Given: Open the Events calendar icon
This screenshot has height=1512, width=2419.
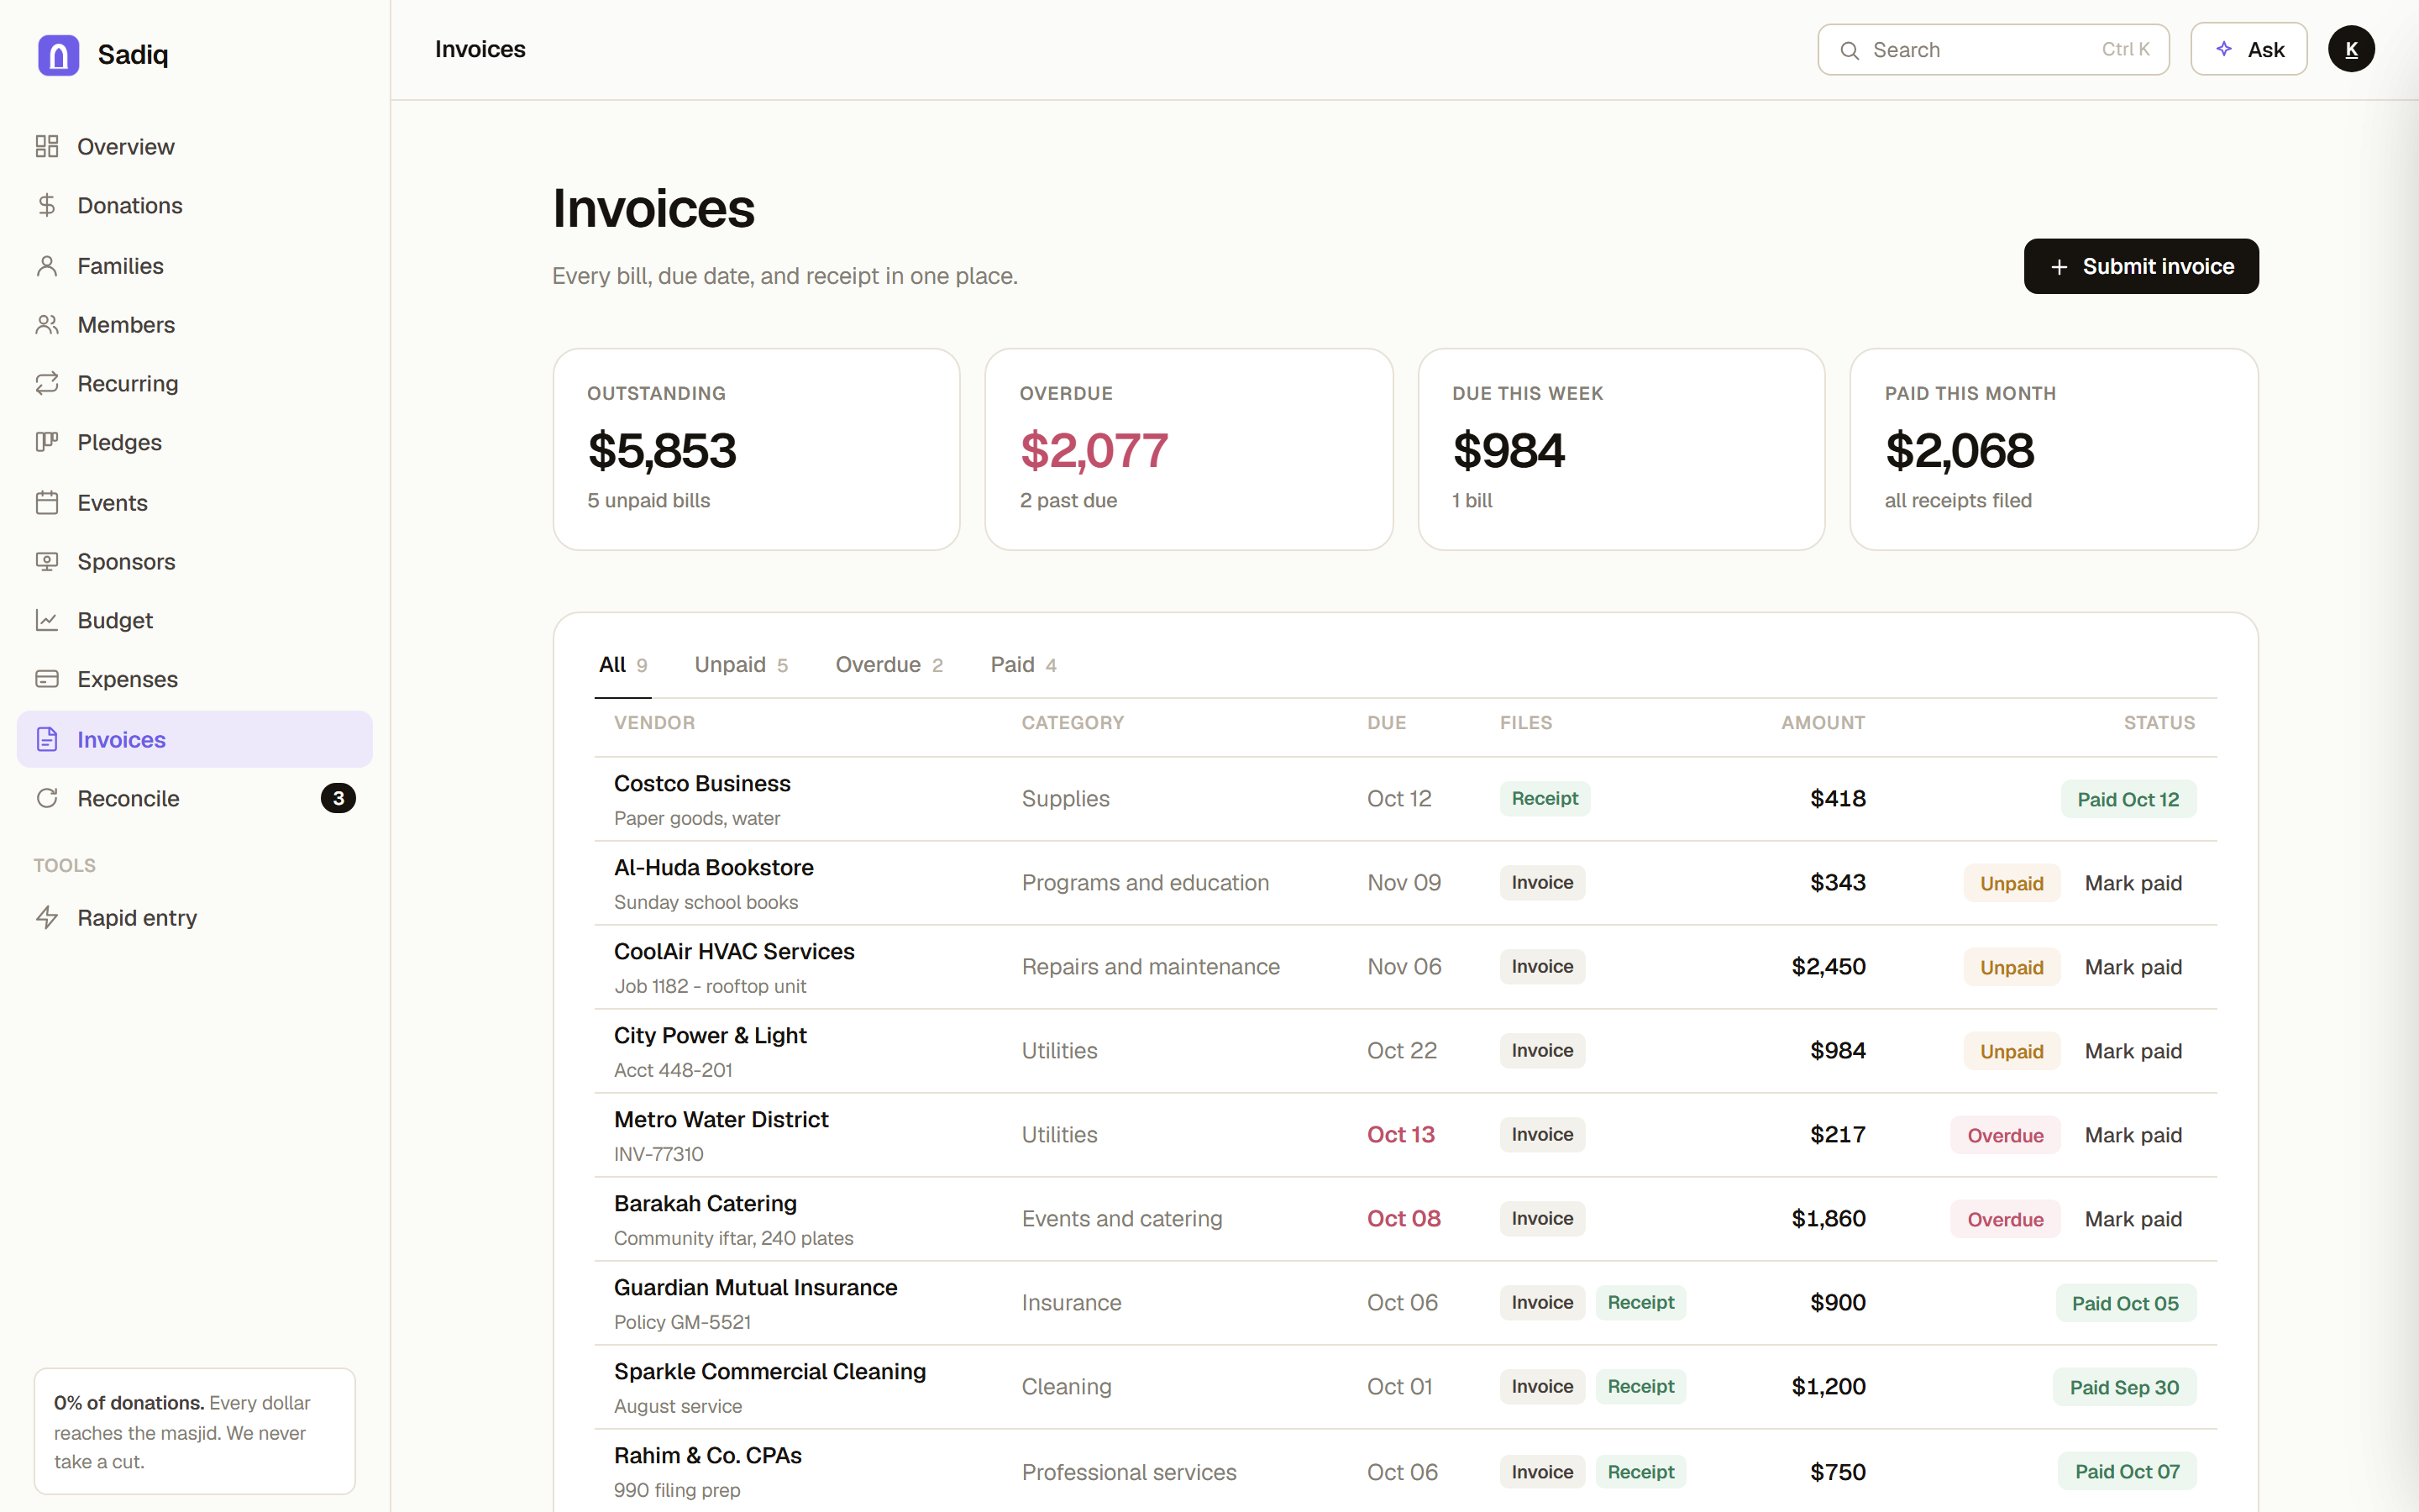Looking at the screenshot, I should pos(47,503).
